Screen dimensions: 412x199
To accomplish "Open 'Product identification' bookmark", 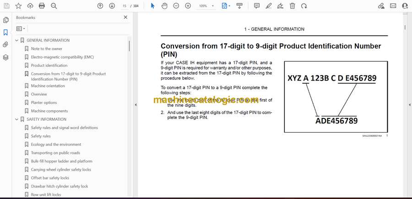I will 49,65.
